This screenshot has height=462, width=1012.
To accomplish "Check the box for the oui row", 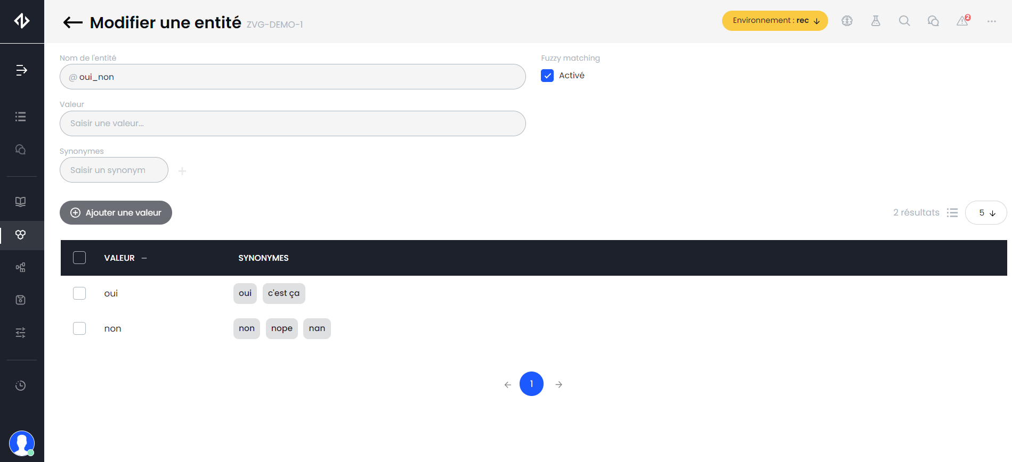I will point(79,293).
